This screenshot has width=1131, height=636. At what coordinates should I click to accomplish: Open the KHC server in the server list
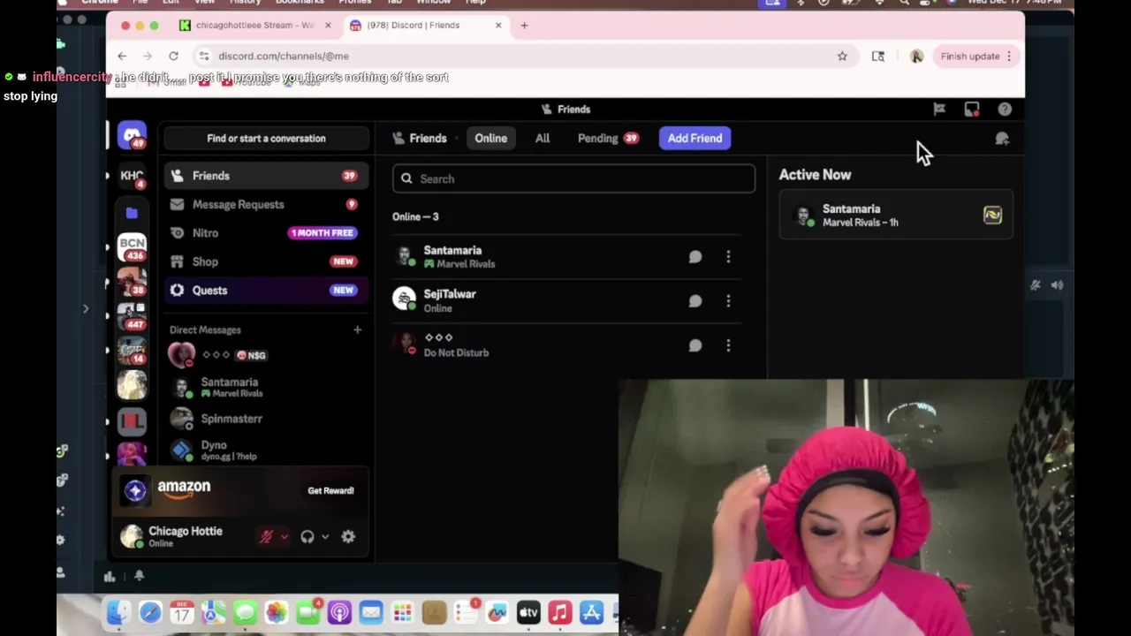132,177
